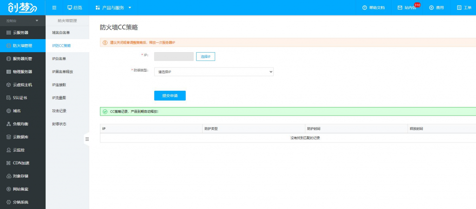Click the 服务器托管 sidebar icon

[8, 59]
